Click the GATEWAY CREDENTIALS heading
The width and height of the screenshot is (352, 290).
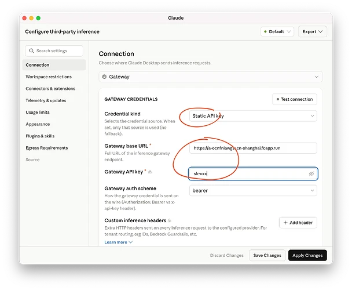click(x=131, y=99)
